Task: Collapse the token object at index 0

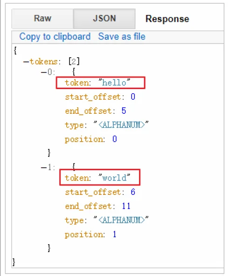Action: (44, 72)
